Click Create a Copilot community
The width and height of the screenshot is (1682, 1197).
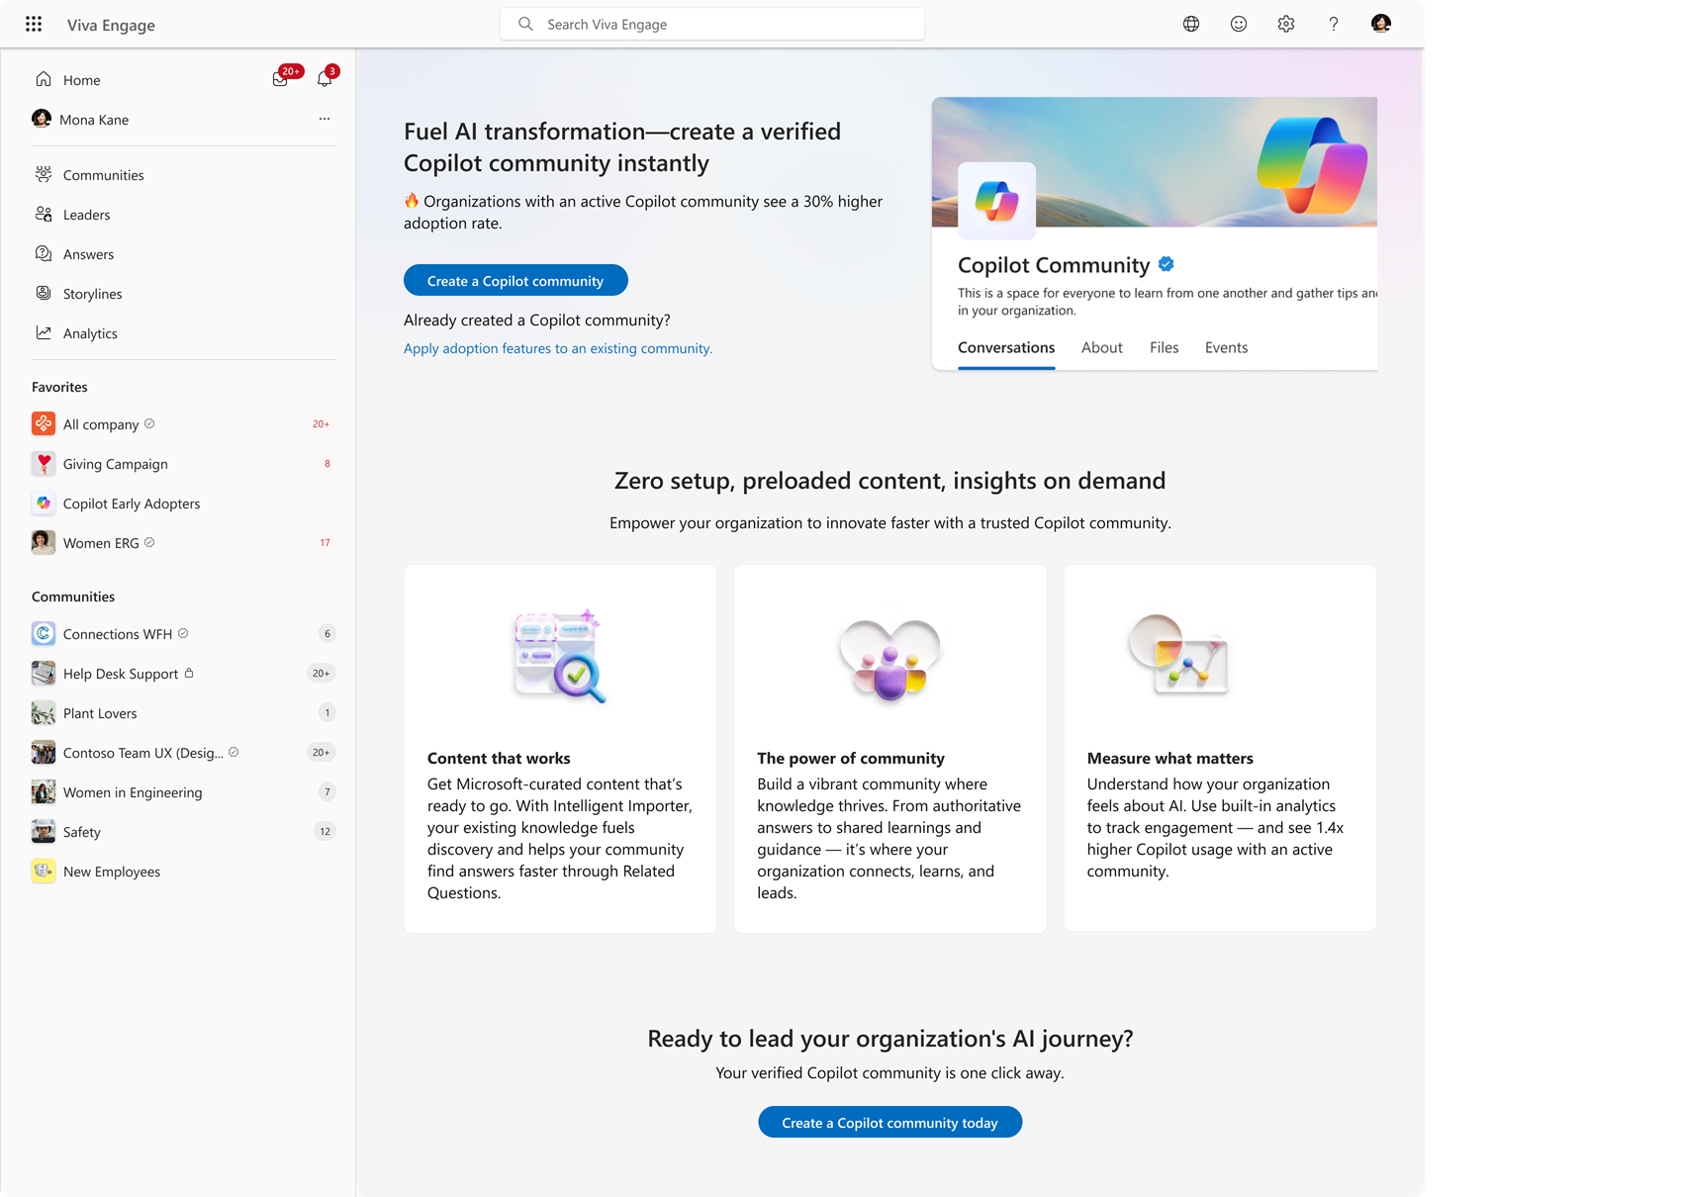(x=514, y=280)
